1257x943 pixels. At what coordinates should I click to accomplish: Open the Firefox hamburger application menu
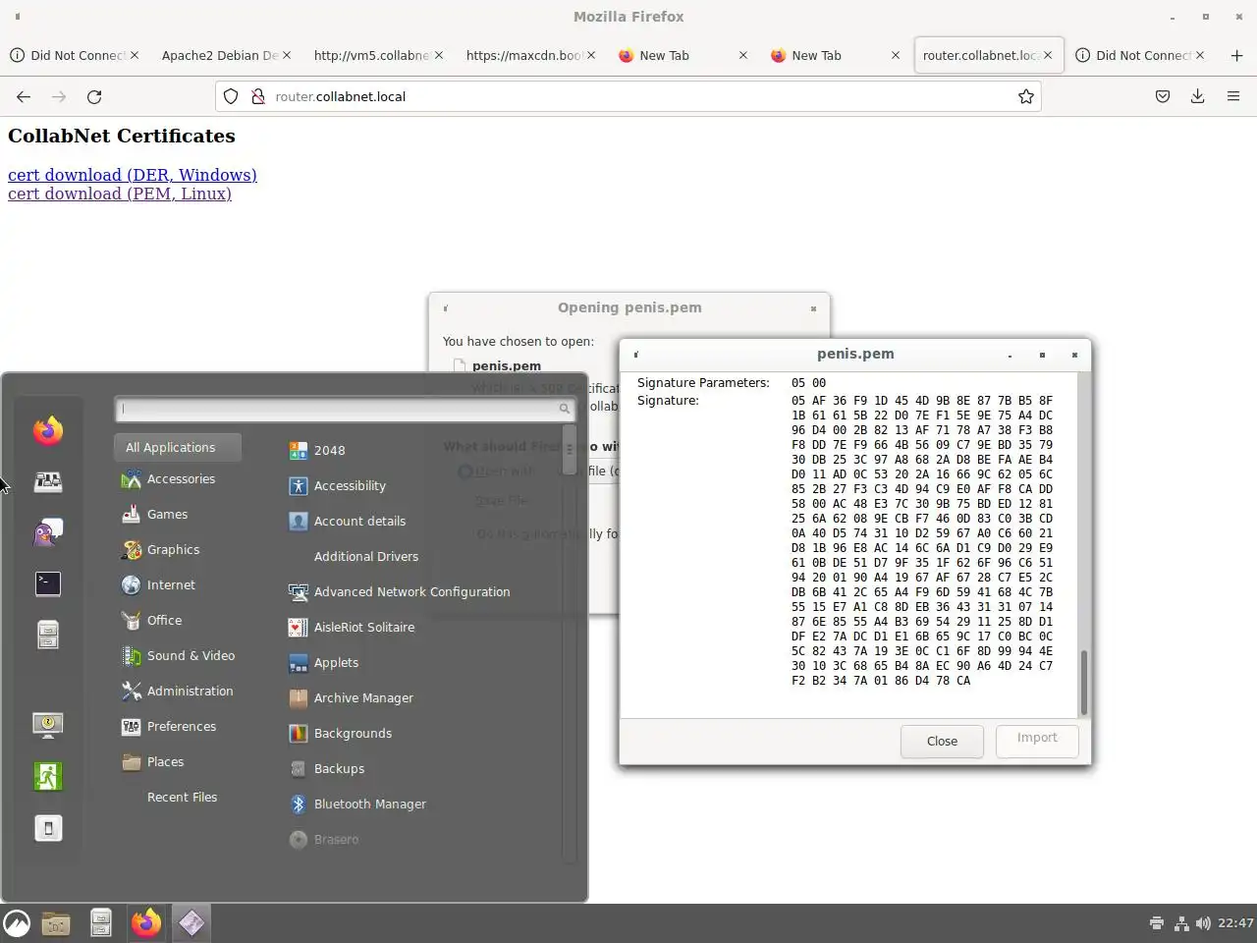(x=1233, y=96)
